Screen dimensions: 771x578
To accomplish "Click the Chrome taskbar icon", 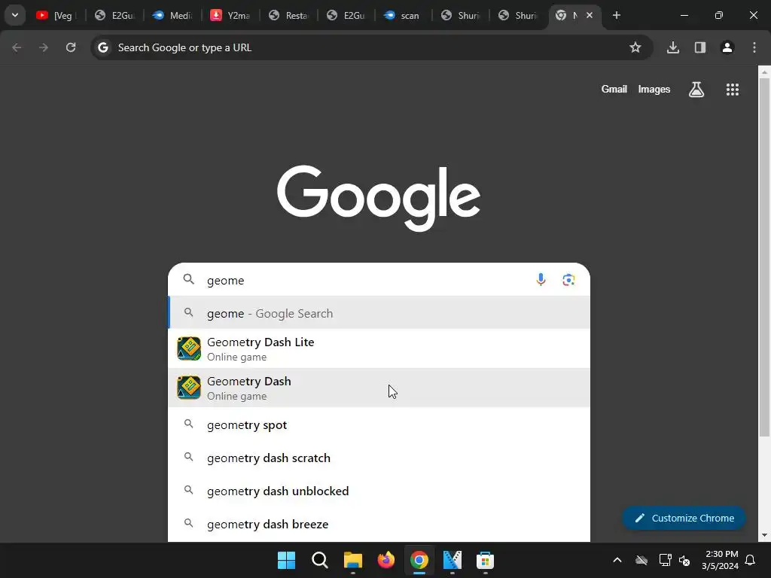I will 419,560.
